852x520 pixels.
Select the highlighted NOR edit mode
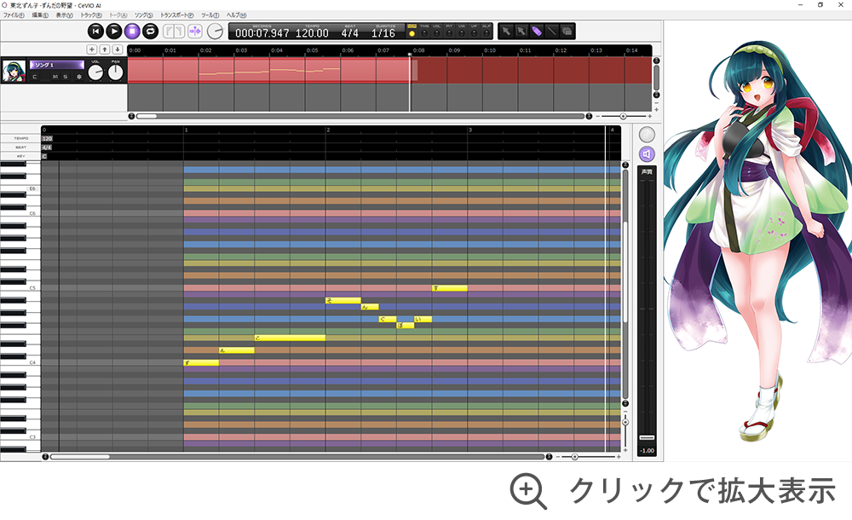pyautogui.click(x=412, y=31)
